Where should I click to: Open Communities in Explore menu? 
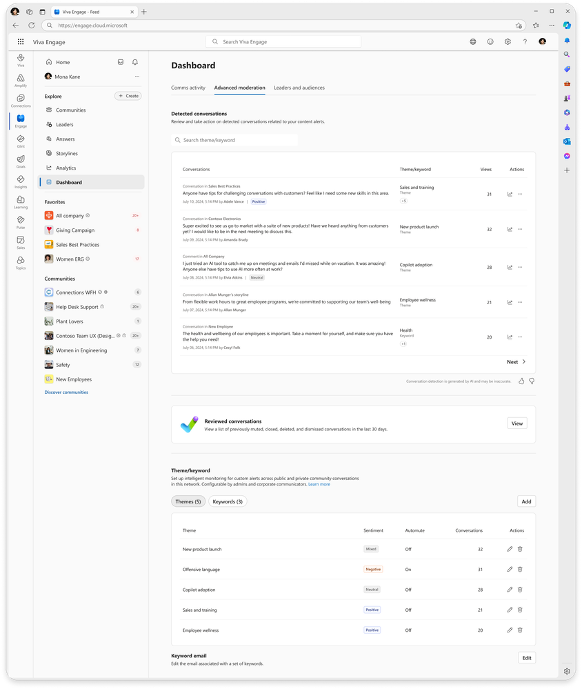point(91,110)
